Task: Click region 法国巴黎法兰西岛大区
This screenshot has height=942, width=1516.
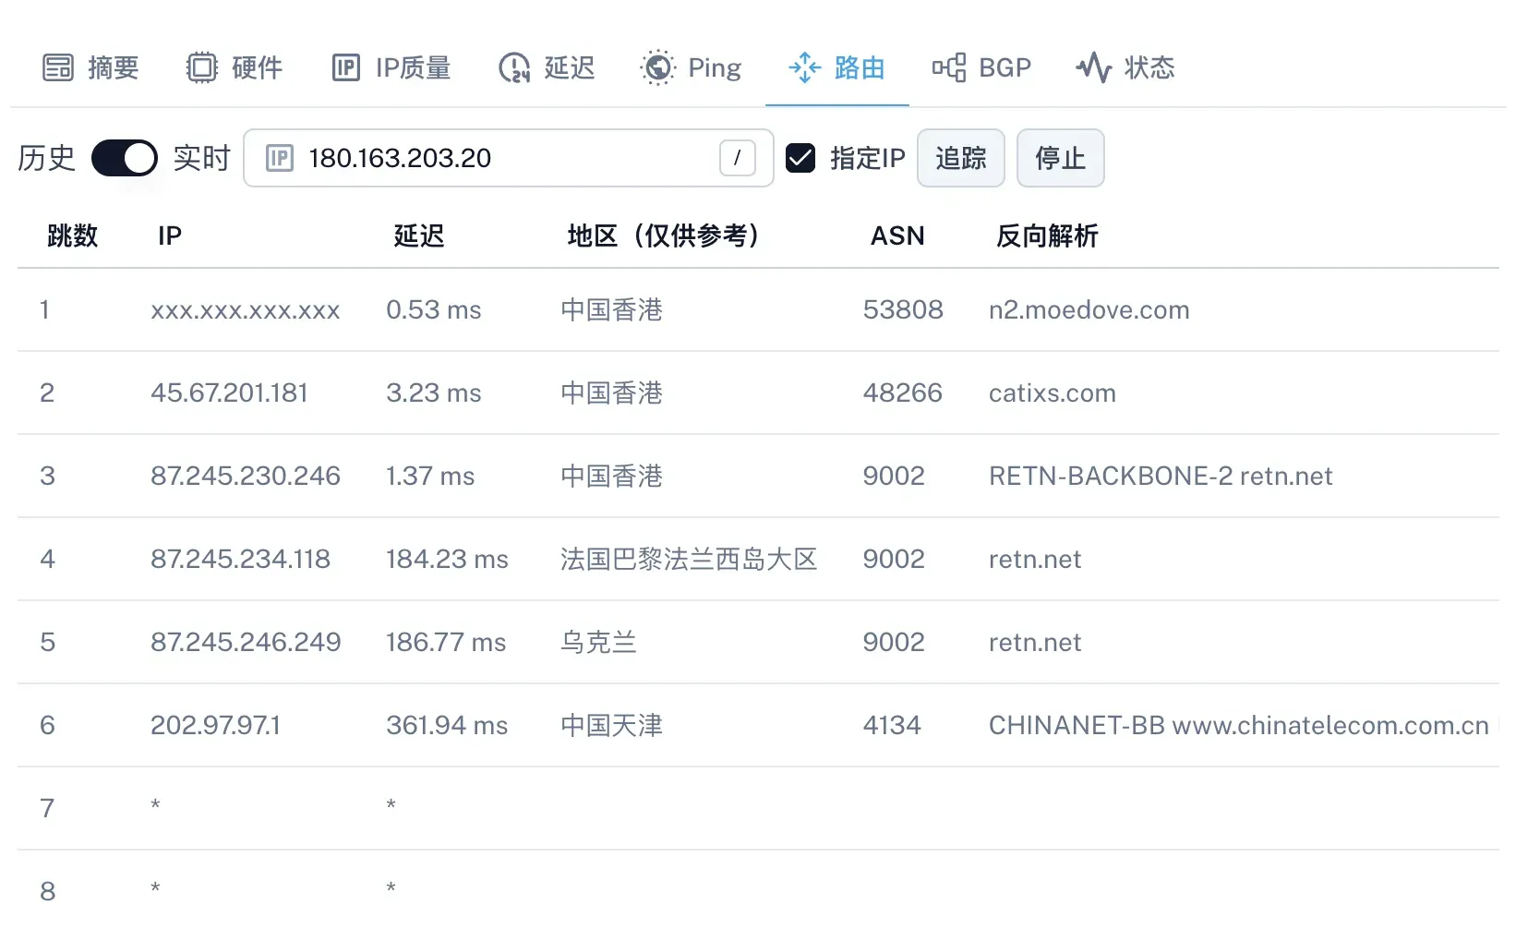Action: click(689, 559)
